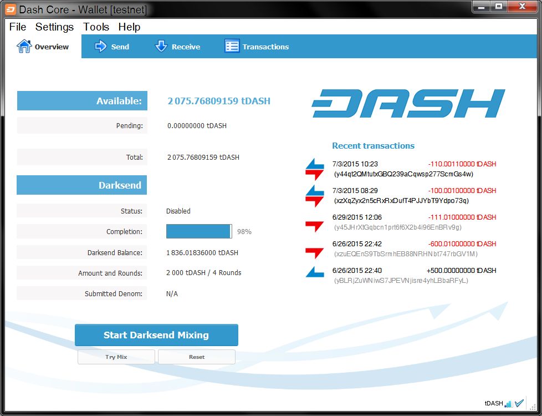Click the 98% completion text
Viewport: 542px width, 416px height.
coord(244,232)
